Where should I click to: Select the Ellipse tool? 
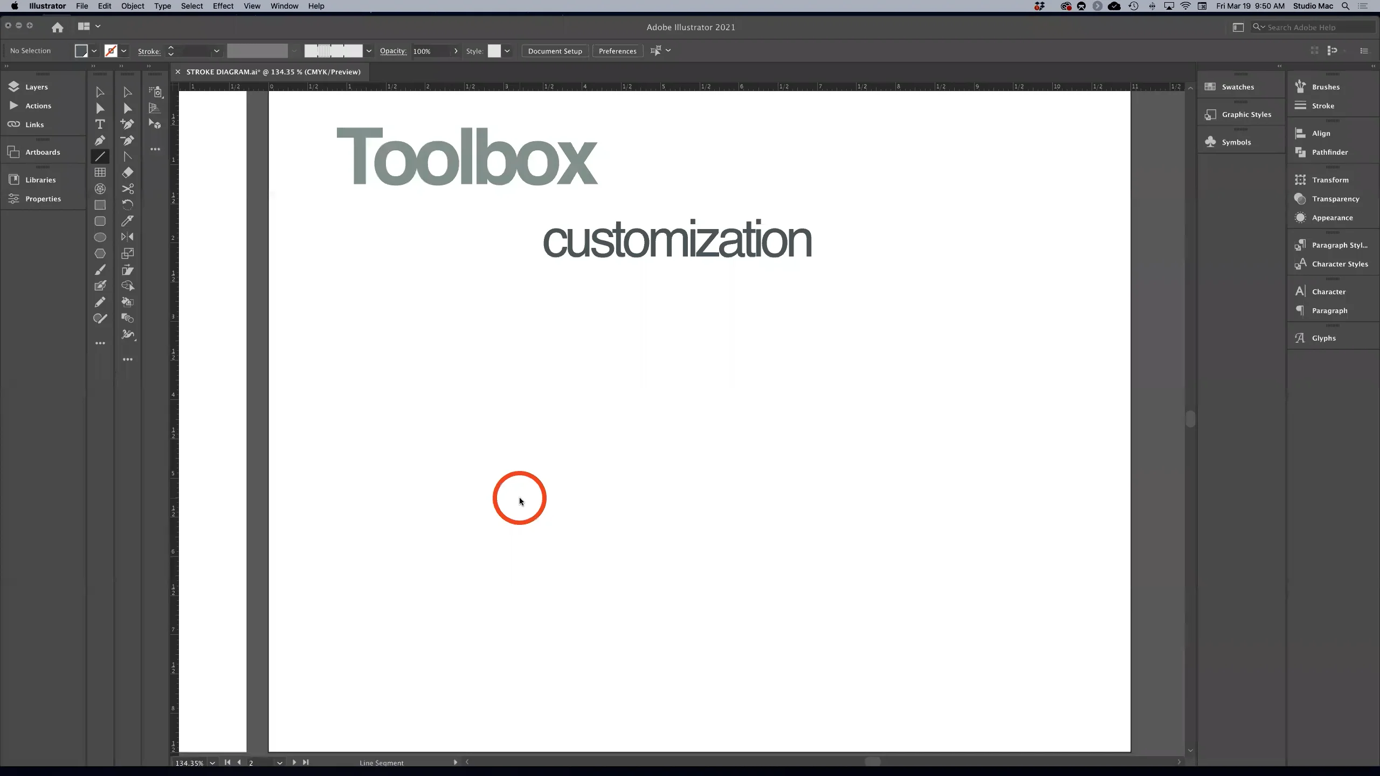[x=100, y=237]
